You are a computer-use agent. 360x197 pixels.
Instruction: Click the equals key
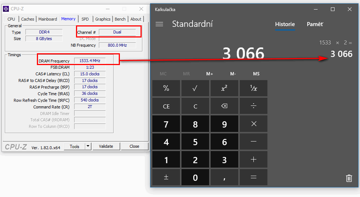[x=253, y=177]
